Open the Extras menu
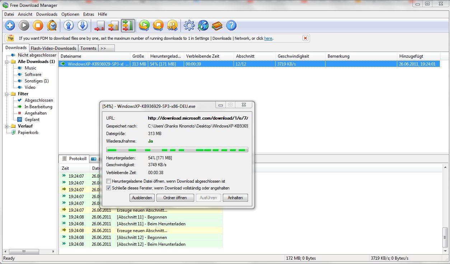 click(89, 14)
